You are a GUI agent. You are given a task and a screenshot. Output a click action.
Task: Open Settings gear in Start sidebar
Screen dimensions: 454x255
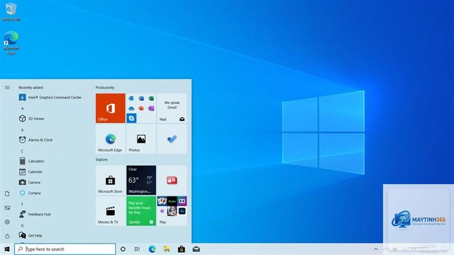[7, 222]
